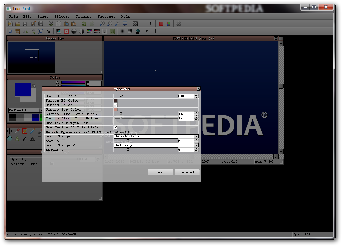This screenshot has width=342, height=246.
Task: Select the blue pen tool
Action: coord(33,131)
